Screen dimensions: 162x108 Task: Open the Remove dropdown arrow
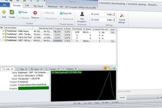pyautogui.click(x=35, y=20)
